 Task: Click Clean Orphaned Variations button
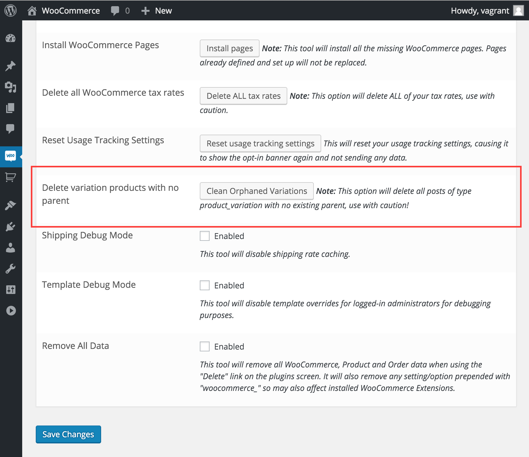pos(257,191)
